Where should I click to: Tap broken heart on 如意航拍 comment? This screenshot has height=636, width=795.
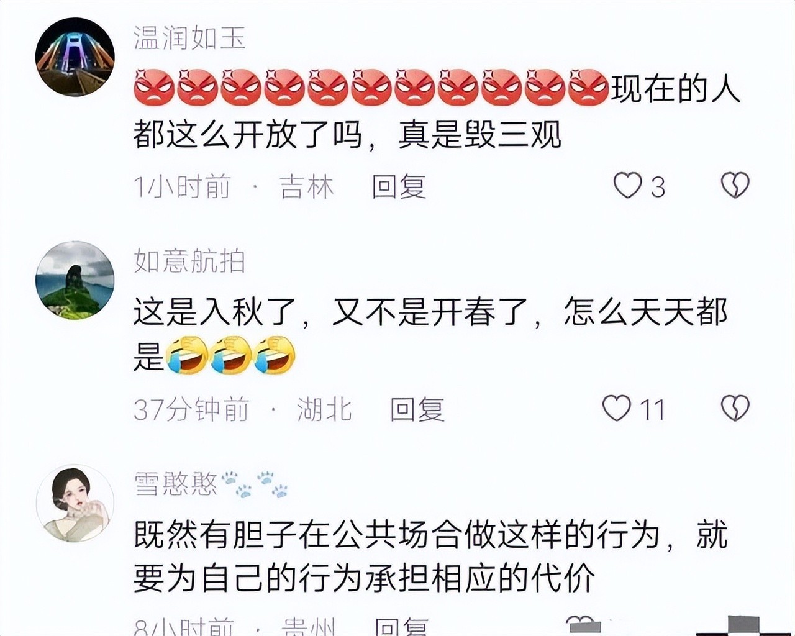click(735, 409)
